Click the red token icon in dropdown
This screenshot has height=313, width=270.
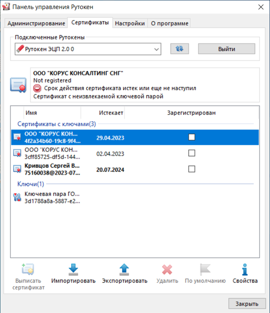click(x=20, y=49)
